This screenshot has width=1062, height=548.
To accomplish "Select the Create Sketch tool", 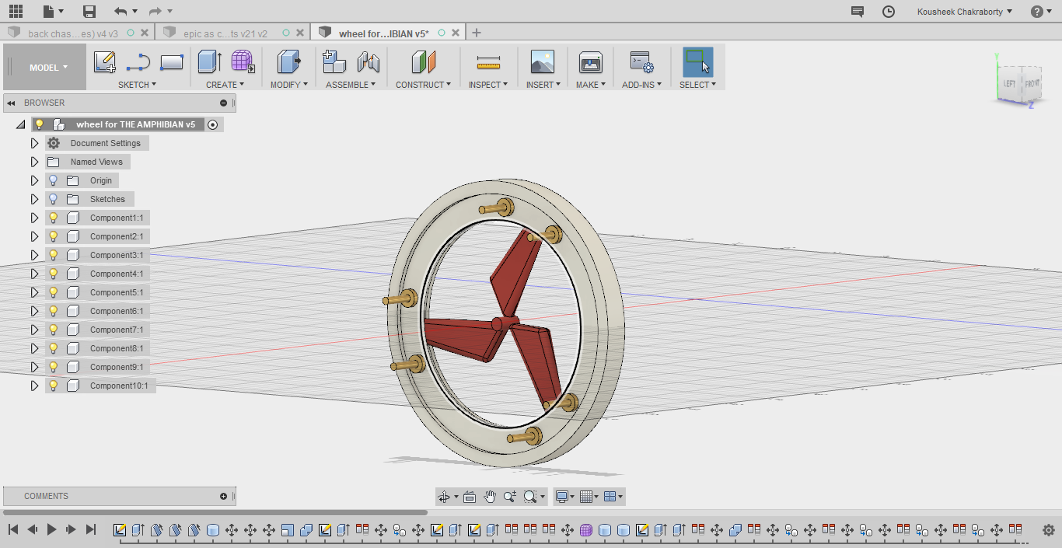I will pyautogui.click(x=105, y=62).
